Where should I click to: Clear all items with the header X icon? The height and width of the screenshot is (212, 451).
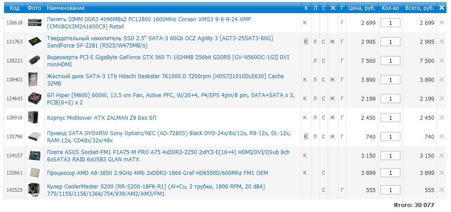[x=442, y=8]
